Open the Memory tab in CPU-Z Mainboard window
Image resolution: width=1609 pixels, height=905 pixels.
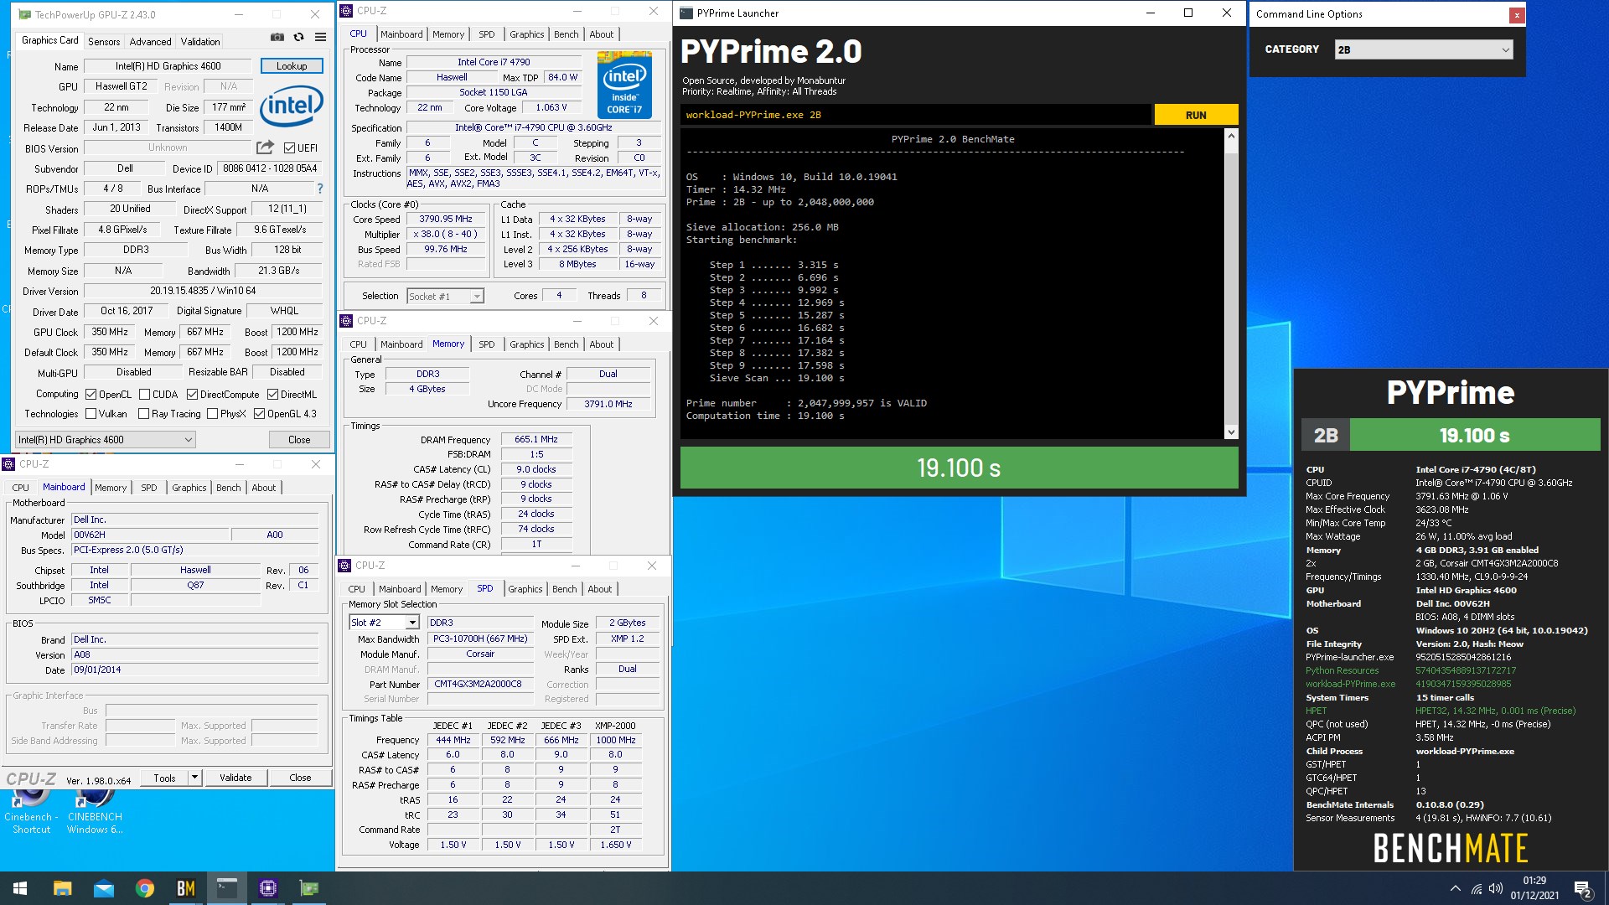pos(111,488)
